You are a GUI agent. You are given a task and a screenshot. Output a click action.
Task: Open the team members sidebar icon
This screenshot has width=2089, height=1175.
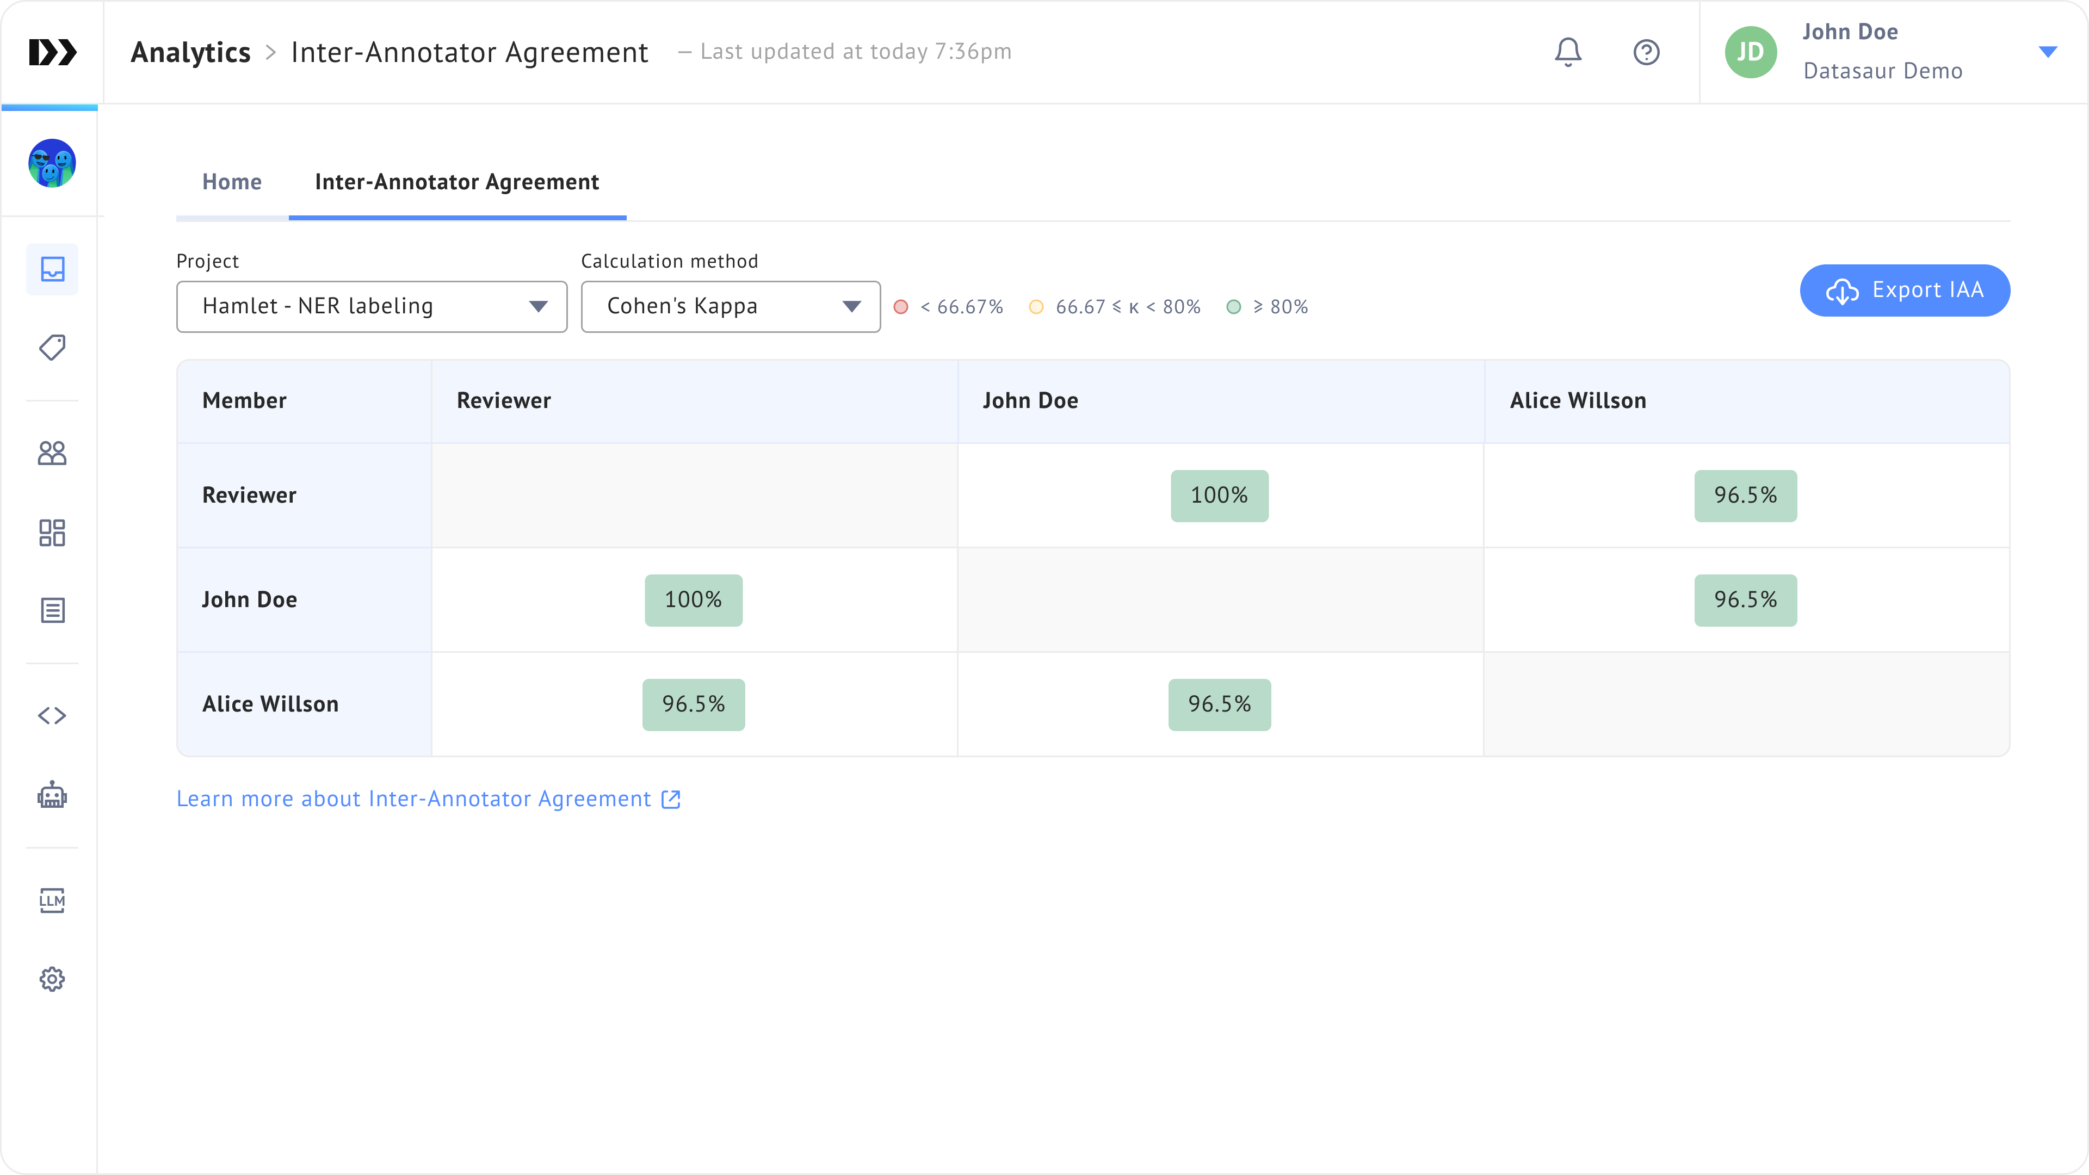pyautogui.click(x=53, y=453)
